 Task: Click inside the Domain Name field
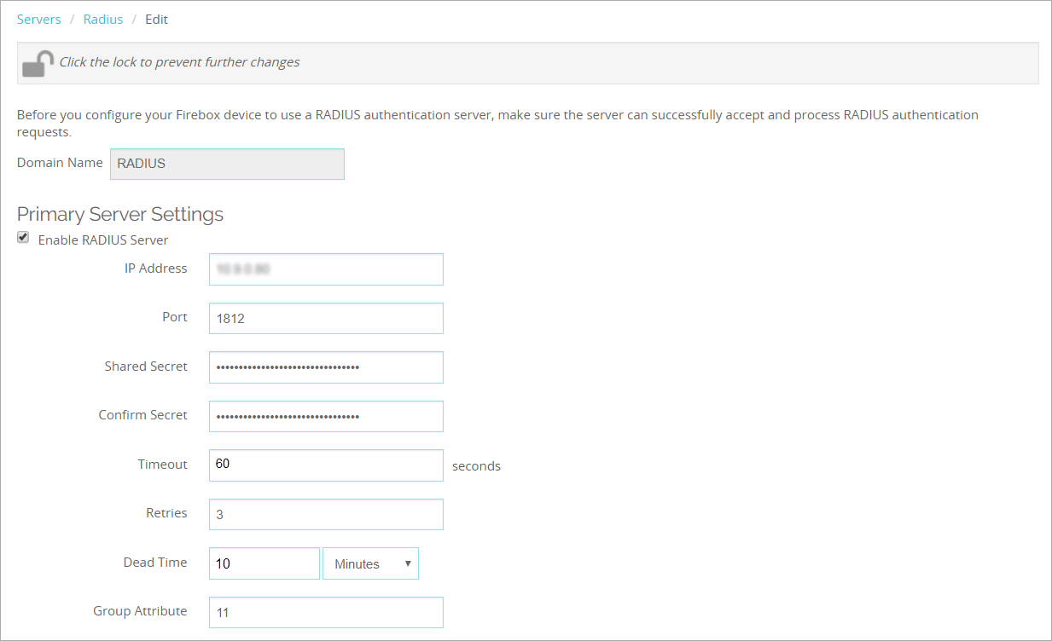(x=226, y=164)
